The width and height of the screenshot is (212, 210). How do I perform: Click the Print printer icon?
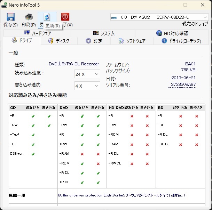click(x=29, y=17)
